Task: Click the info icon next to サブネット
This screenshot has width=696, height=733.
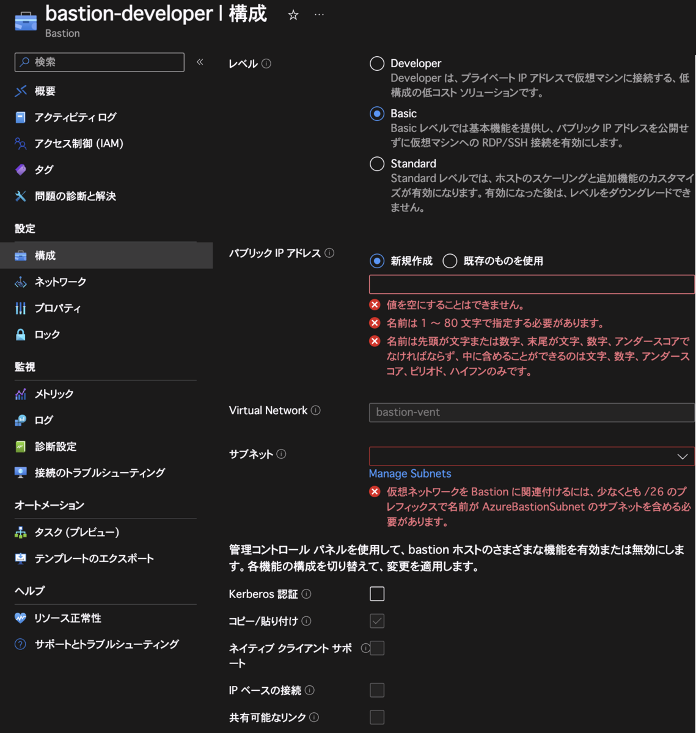Action: click(281, 454)
